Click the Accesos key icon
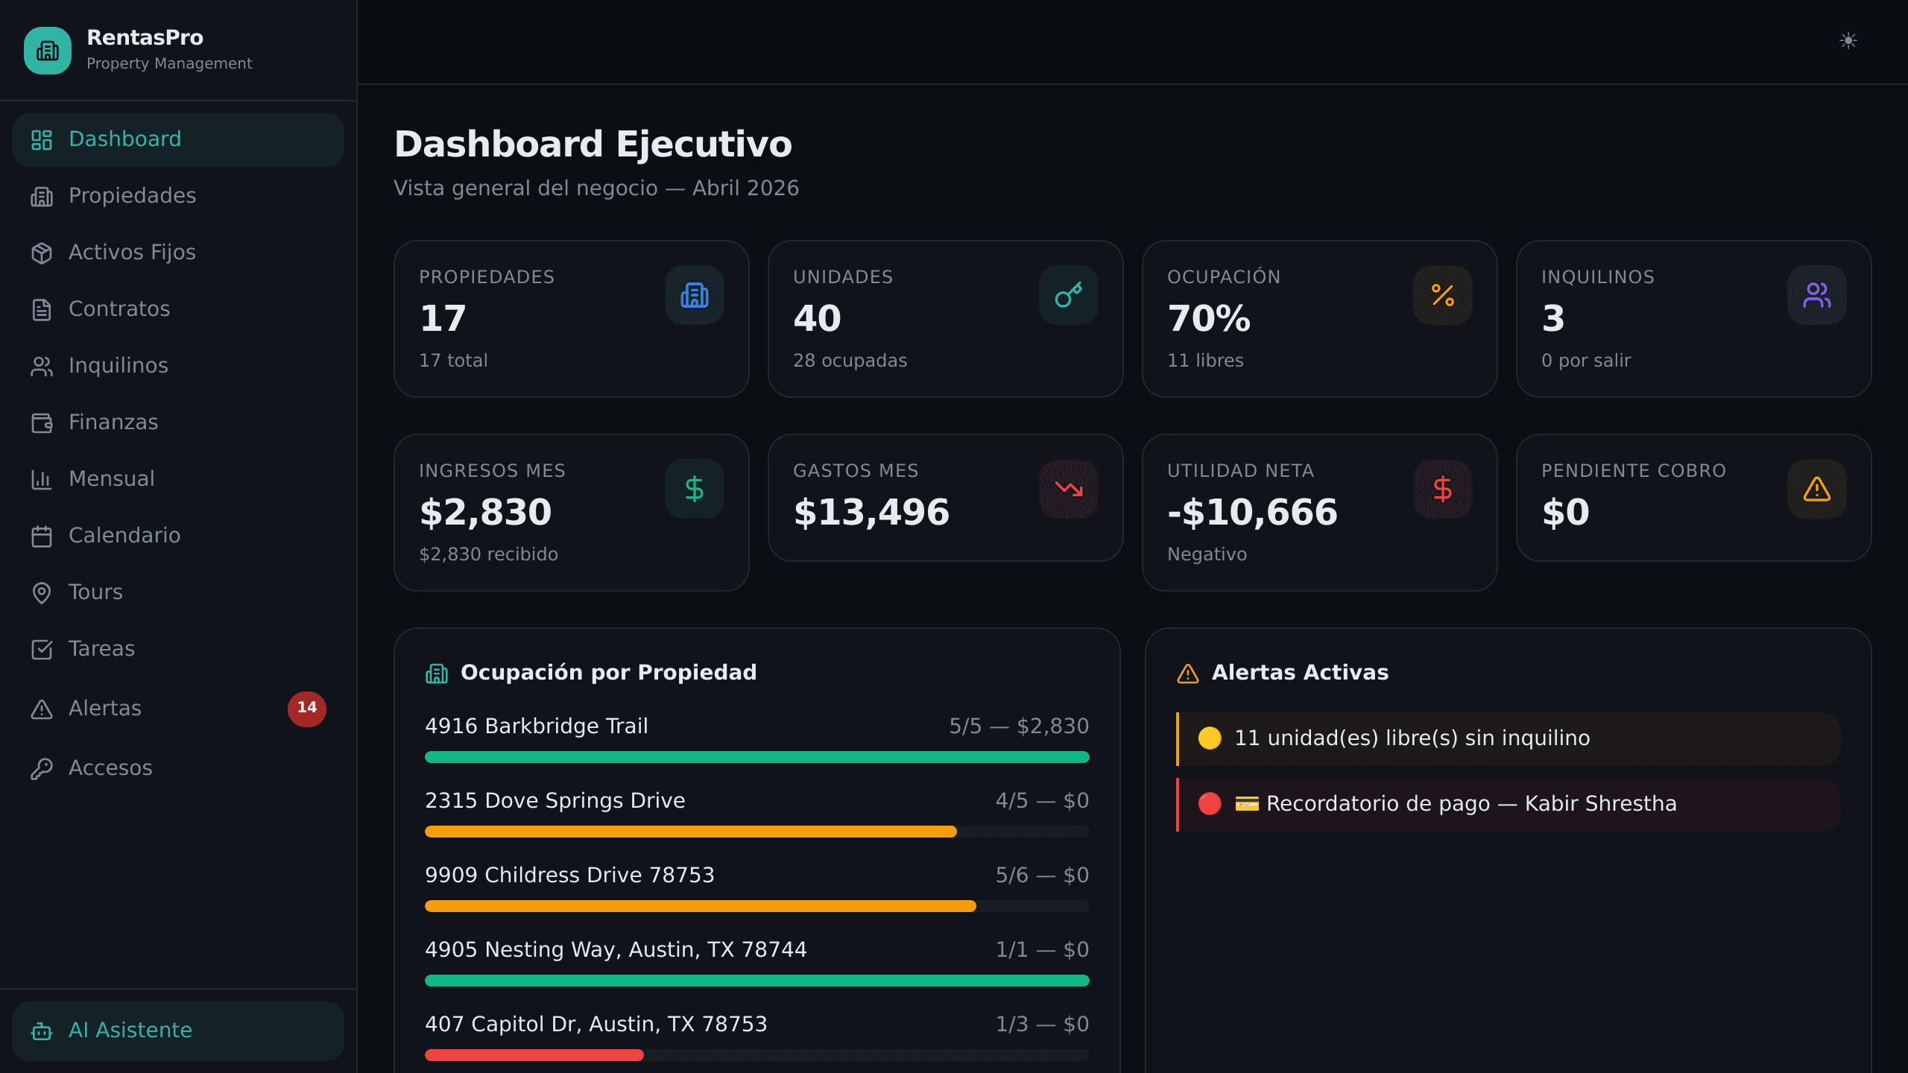 click(x=42, y=768)
